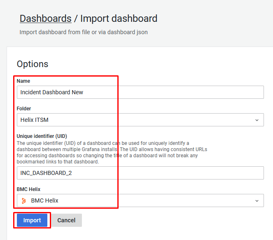The height and width of the screenshot is (240, 273).
Task: Click the 'Folder' field label
Action: click(24, 108)
